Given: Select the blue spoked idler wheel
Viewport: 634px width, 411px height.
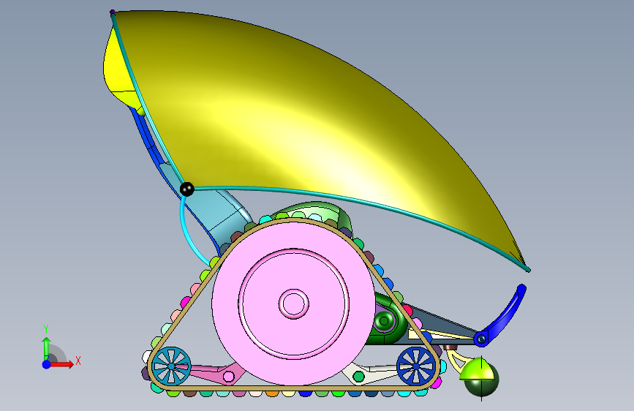Looking at the screenshot, I should click(416, 366).
